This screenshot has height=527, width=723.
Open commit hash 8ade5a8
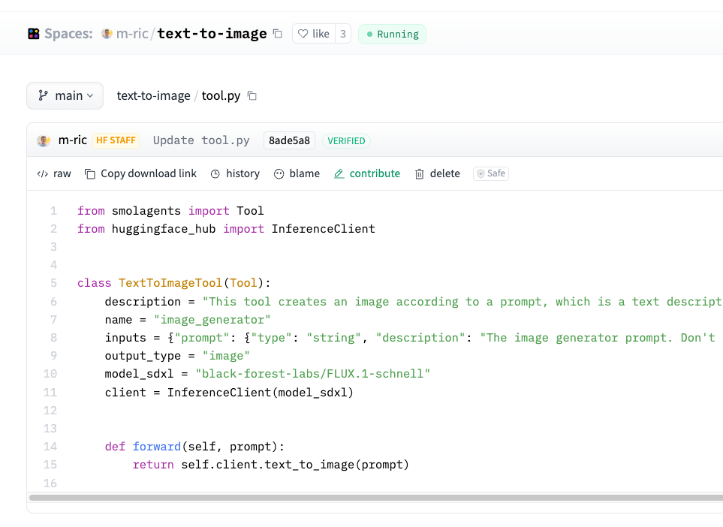tap(289, 140)
